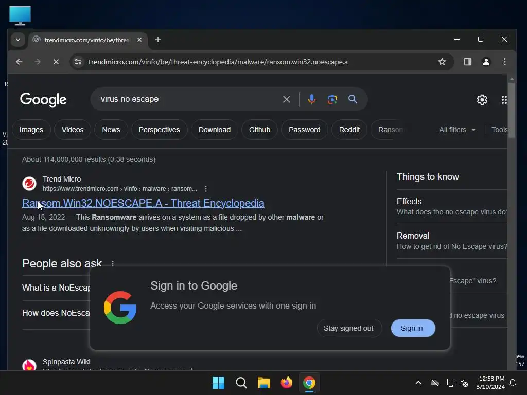Click the forward navigation arrow
The image size is (527, 395).
coord(37,62)
